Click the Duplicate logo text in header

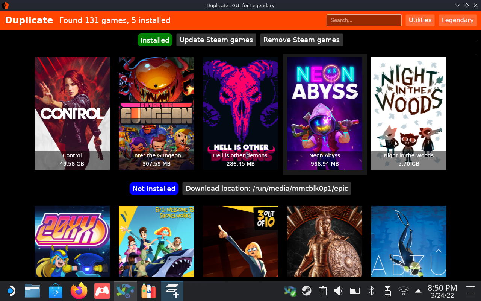pos(29,20)
